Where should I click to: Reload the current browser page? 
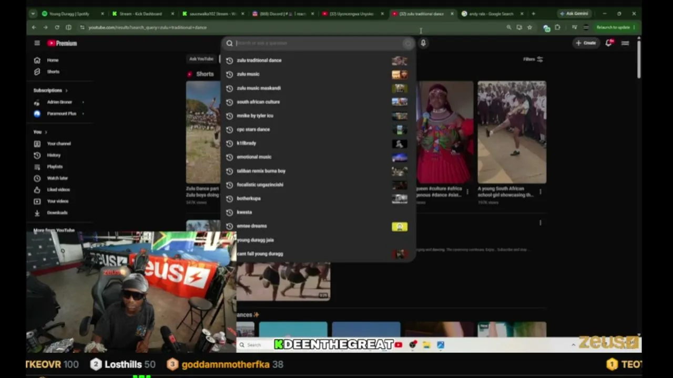click(x=57, y=27)
